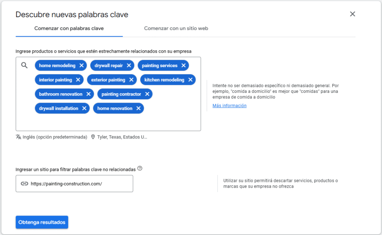Close the Descubre nuevas palabras clave dialog

[x=353, y=14]
